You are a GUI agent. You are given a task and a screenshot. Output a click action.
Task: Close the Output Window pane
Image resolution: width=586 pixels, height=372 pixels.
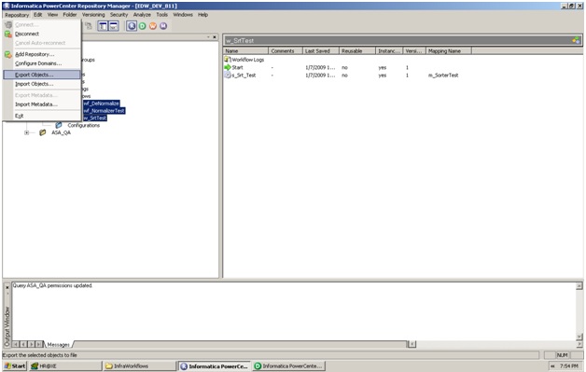click(x=7, y=287)
